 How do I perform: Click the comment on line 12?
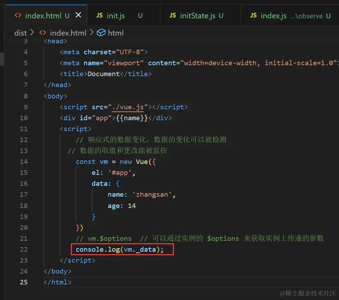click(151, 140)
